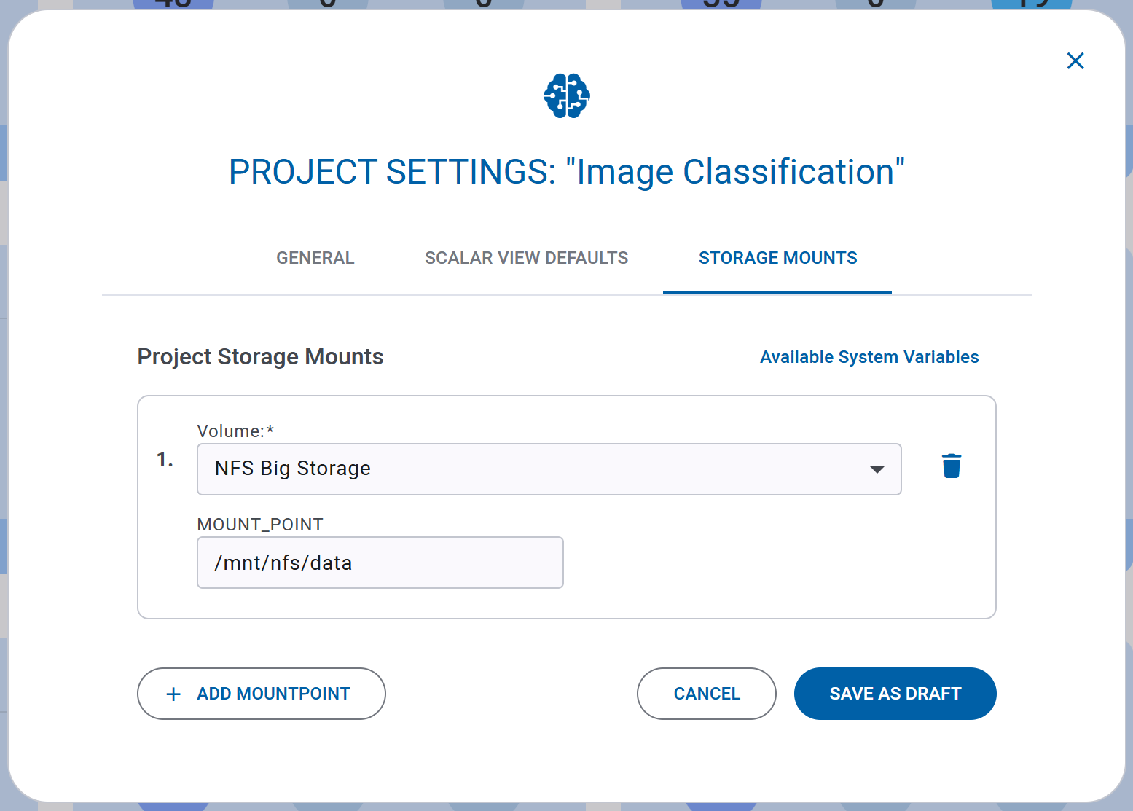Image resolution: width=1133 pixels, height=811 pixels.
Task: Cancel the project settings changes
Action: [x=707, y=694]
